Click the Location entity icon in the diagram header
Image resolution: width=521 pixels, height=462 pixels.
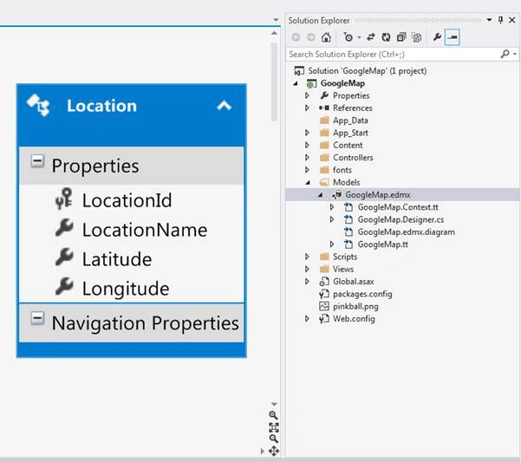pyautogui.click(x=38, y=105)
